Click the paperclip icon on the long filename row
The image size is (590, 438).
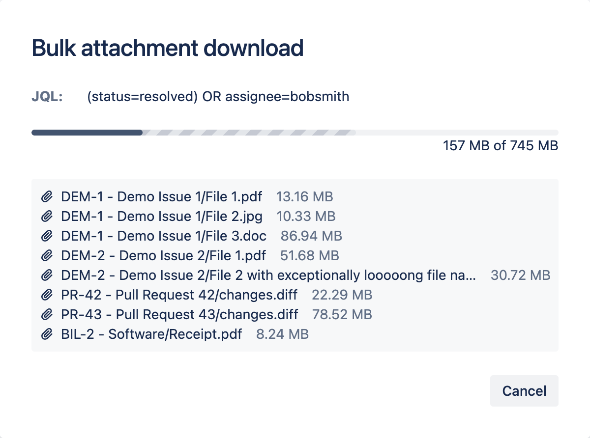[47, 275]
